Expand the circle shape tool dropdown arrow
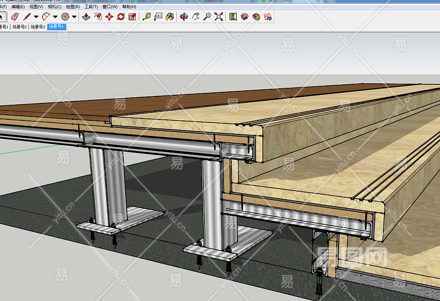 (74, 17)
